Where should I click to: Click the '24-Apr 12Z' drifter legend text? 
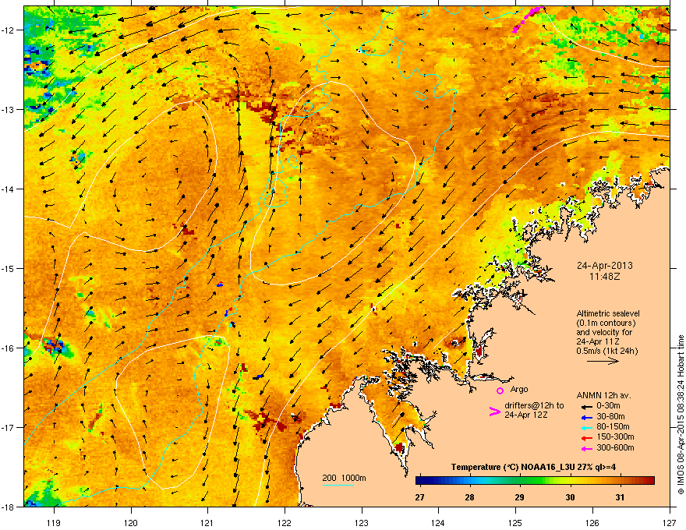pyautogui.click(x=526, y=415)
